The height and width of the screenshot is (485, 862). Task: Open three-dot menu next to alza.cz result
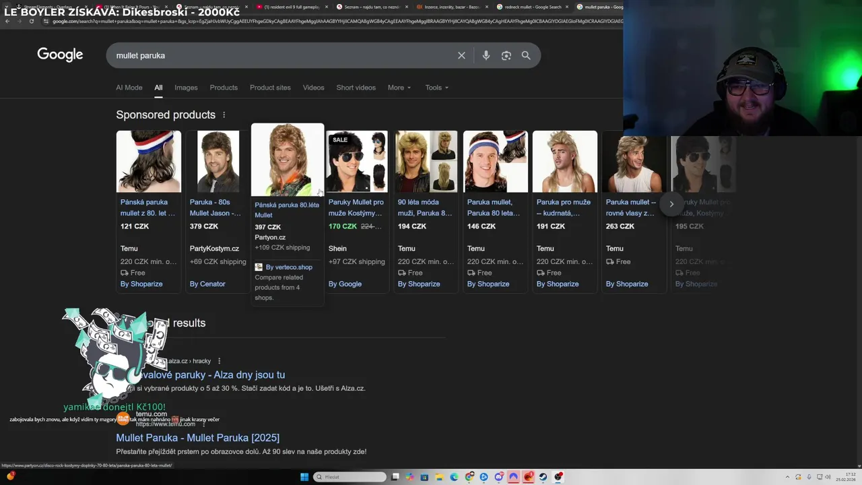[x=219, y=361]
